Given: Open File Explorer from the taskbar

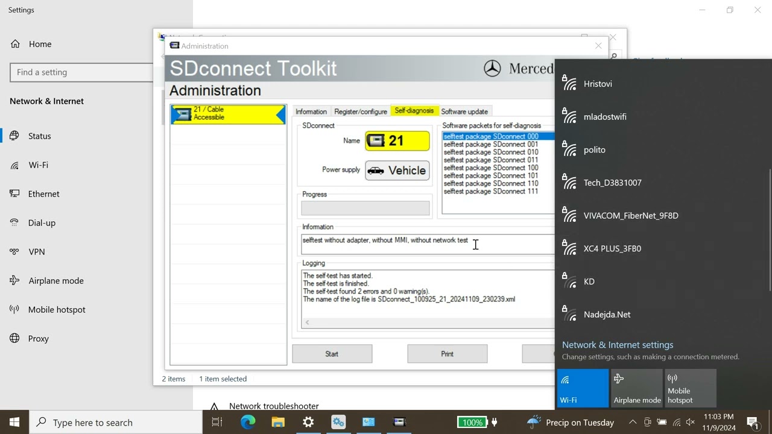Looking at the screenshot, I should [x=278, y=422].
